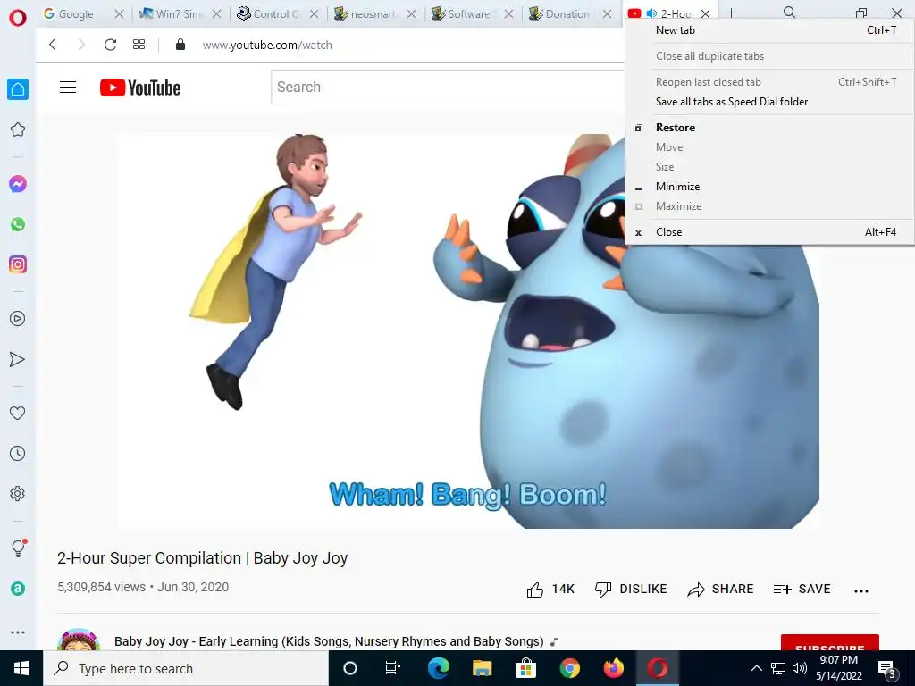The image size is (915, 686).
Task: Open the video more actions ellipsis
Action: click(861, 591)
